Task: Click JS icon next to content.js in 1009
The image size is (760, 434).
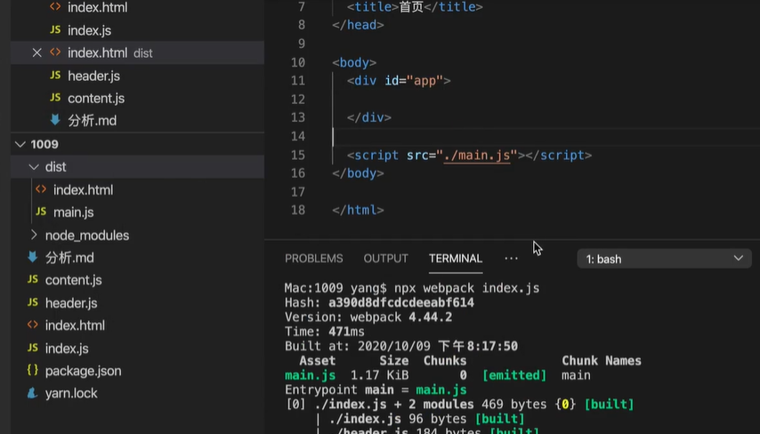Action: point(32,279)
